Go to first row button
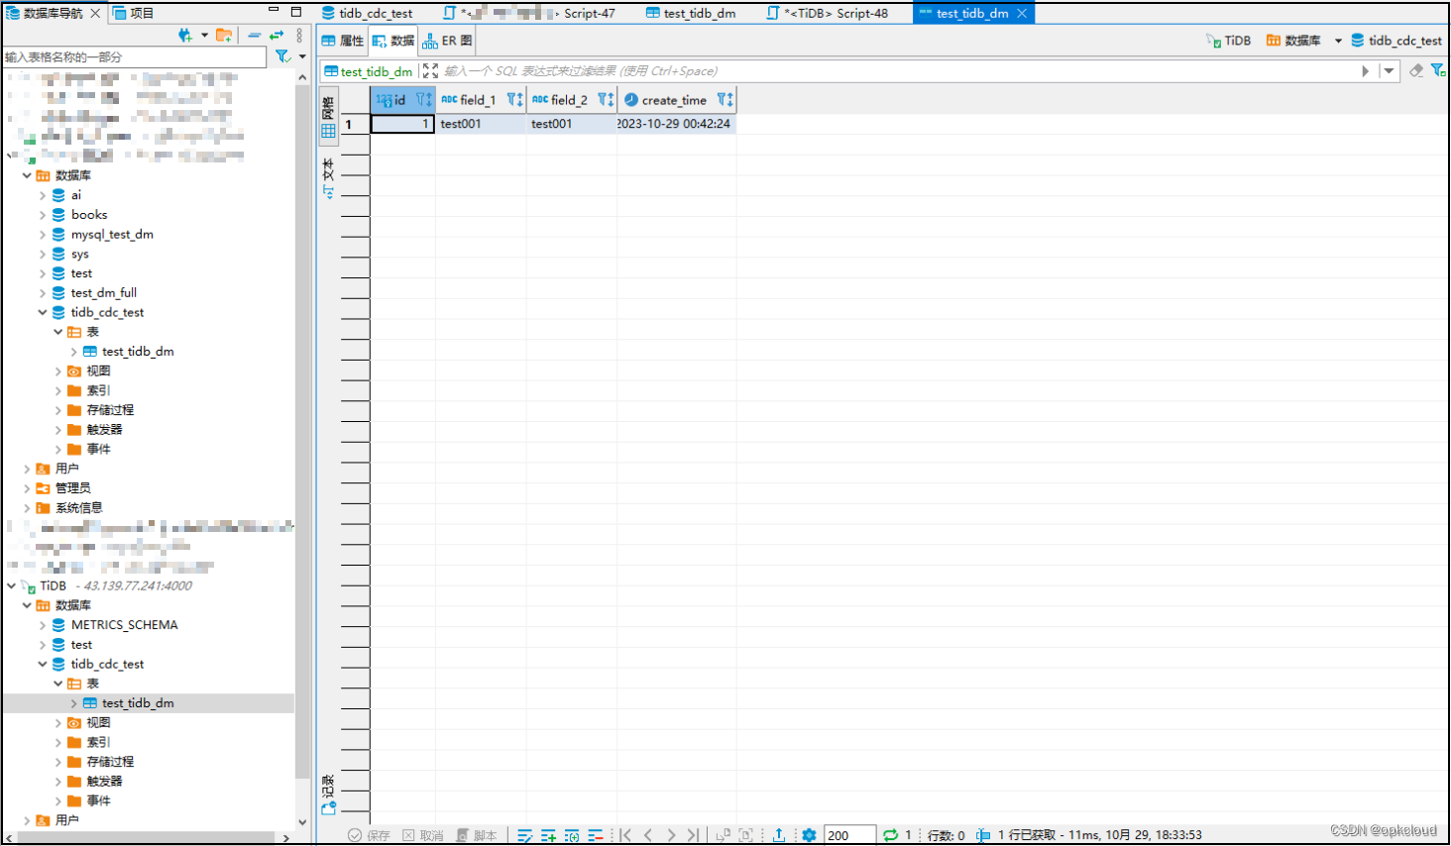 tap(626, 835)
